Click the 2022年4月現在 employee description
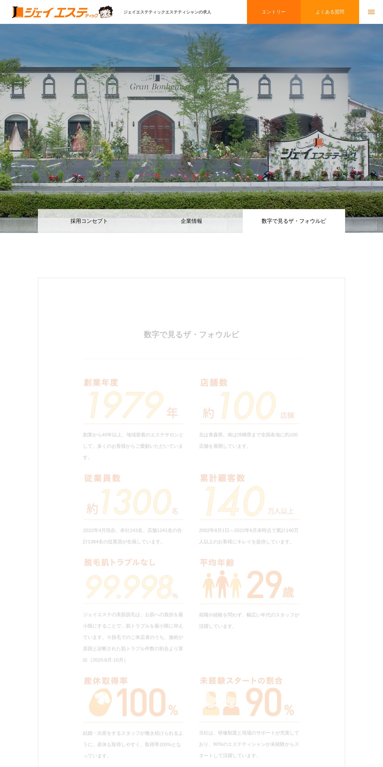The height and width of the screenshot is (767, 383). 132,536
